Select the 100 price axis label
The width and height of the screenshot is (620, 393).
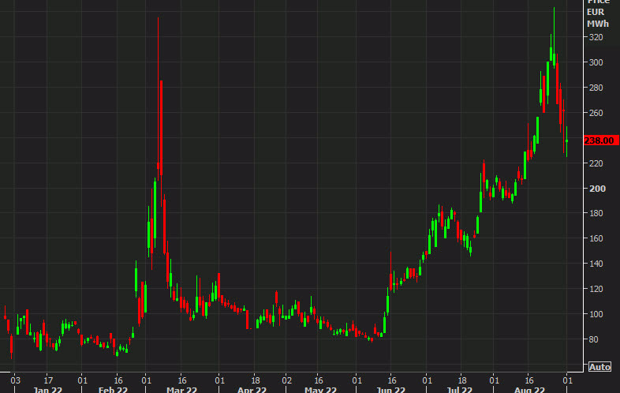(596, 314)
